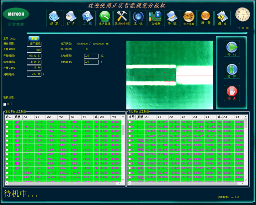
Task: Stop machining with the 停止 button
Action: point(232,93)
